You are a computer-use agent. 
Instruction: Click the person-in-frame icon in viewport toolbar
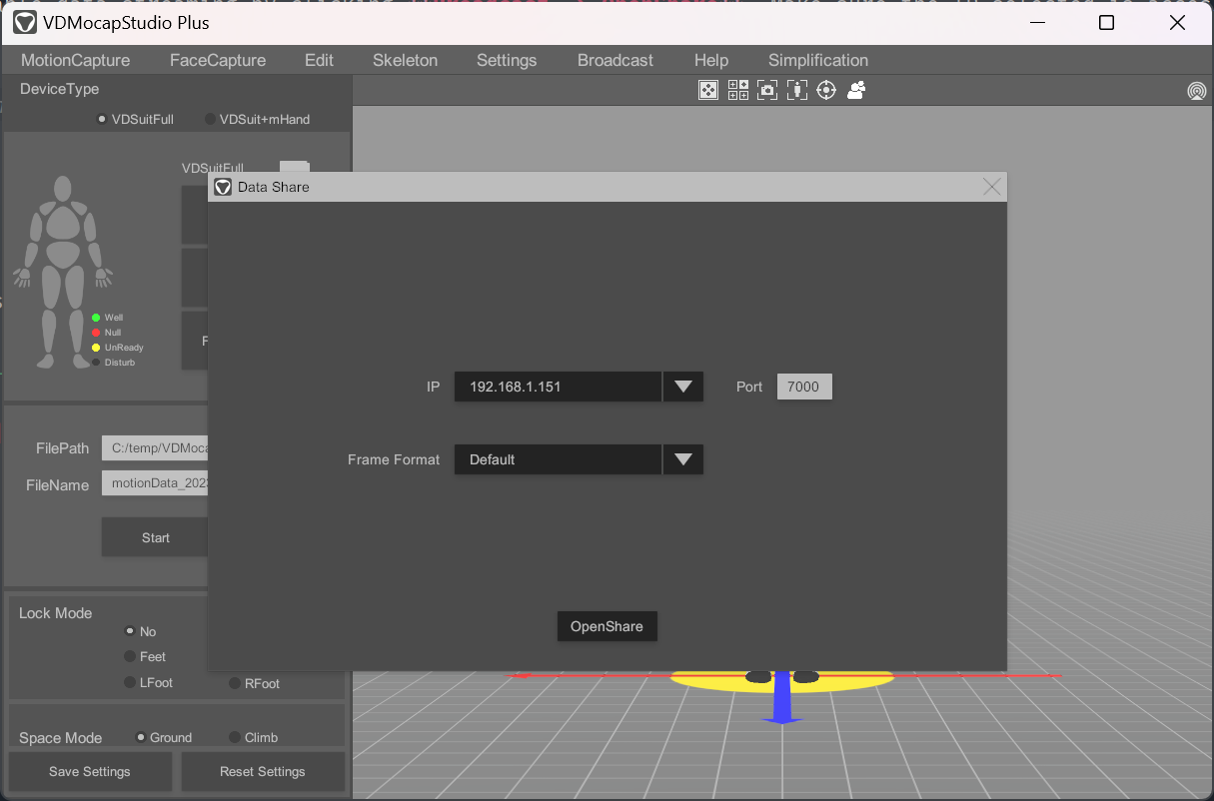click(x=796, y=91)
